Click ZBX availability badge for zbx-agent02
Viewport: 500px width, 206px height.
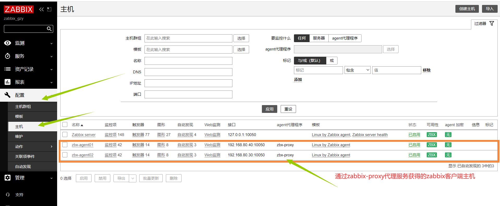point(432,155)
